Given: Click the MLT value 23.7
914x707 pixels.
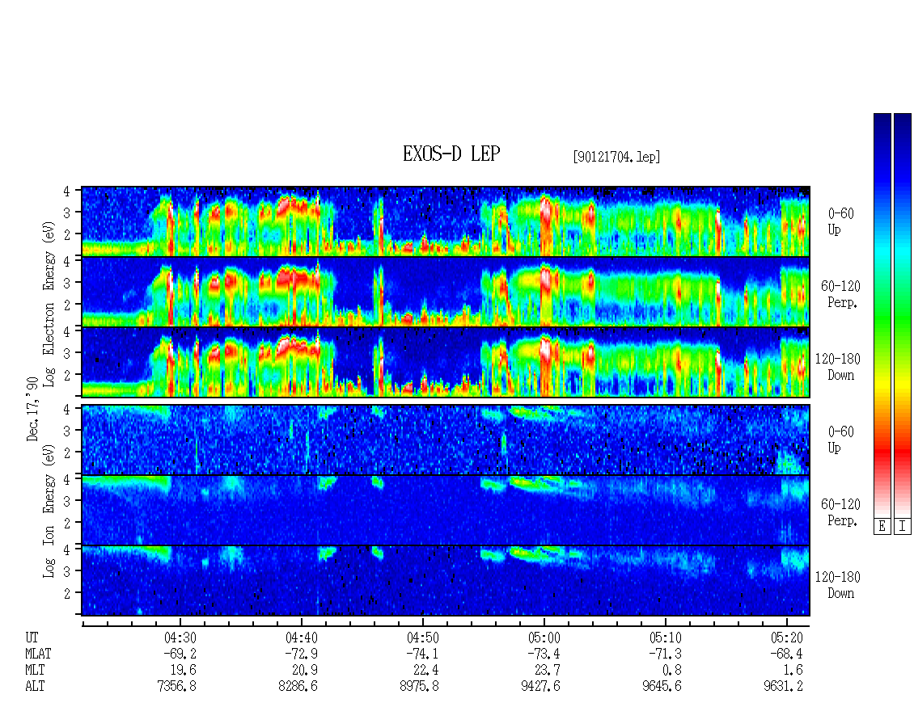Looking at the screenshot, I should (548, 671).
